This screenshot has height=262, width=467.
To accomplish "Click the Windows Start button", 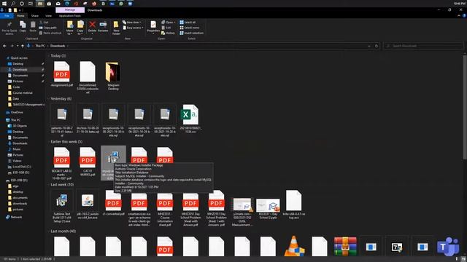I will point(4,4).
